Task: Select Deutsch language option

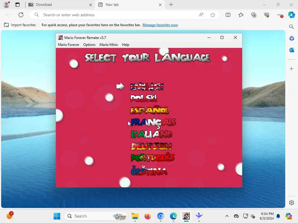Action: click(151, 146)
